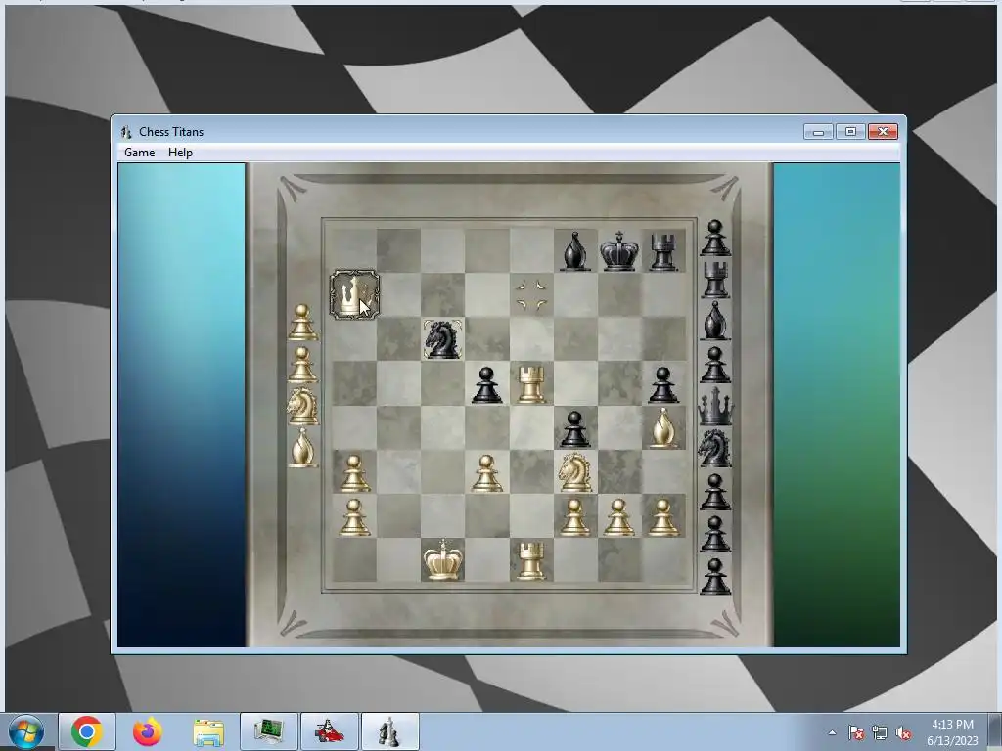Screen dimensions: 1002x751
Task: Click the black knight on c6
Action: click(x=442, y=338)
